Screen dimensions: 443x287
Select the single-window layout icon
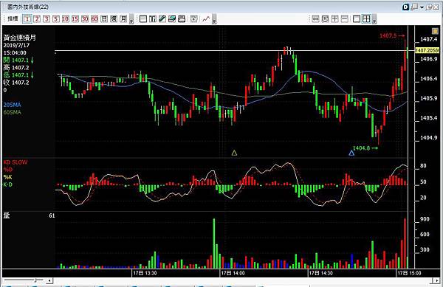click(357, 19)
